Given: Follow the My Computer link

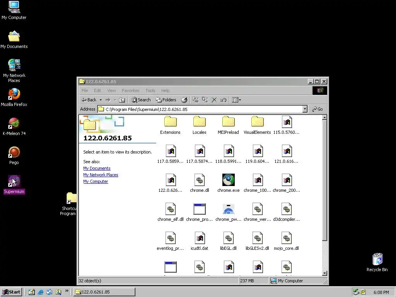Looking at the screenshot, I should coord(96,181).
